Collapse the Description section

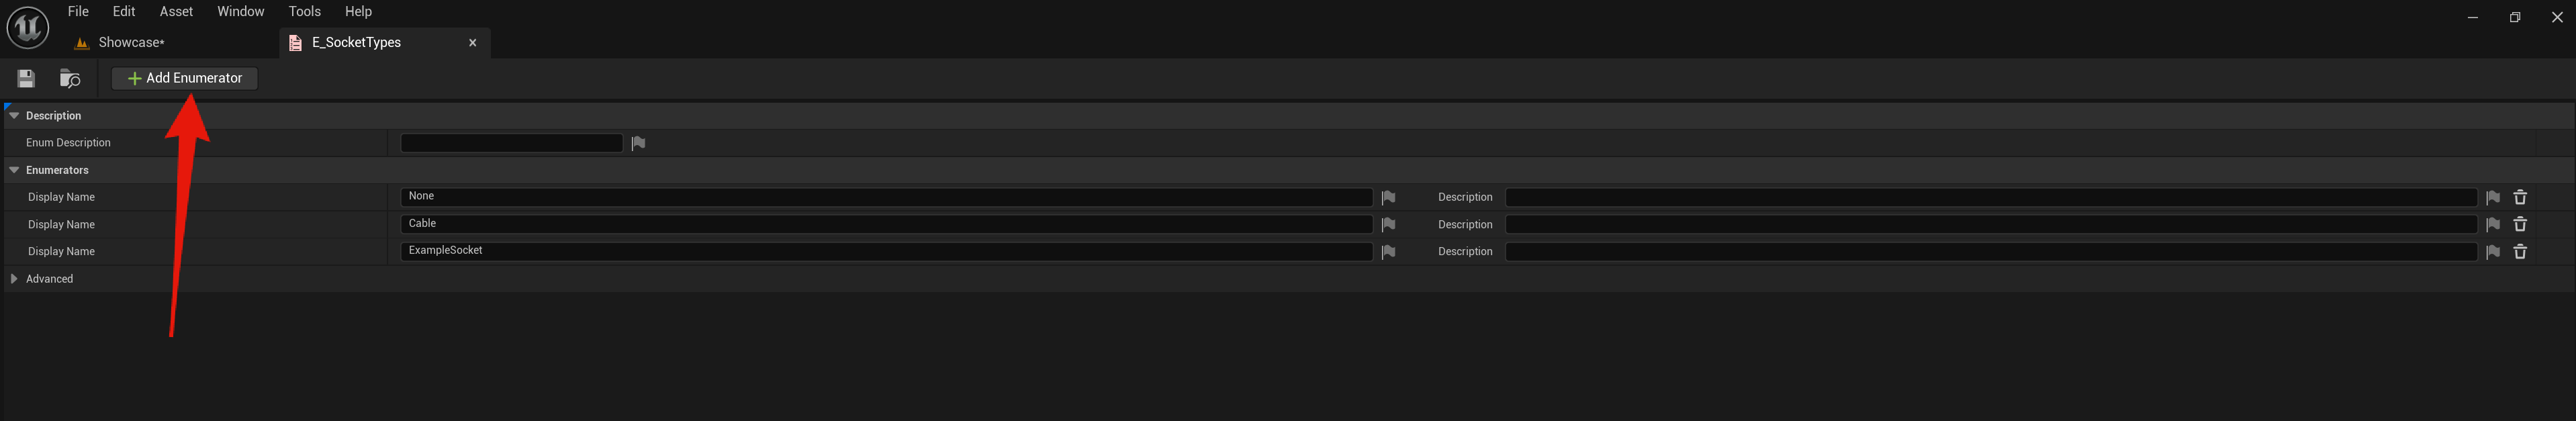[14, 116]
